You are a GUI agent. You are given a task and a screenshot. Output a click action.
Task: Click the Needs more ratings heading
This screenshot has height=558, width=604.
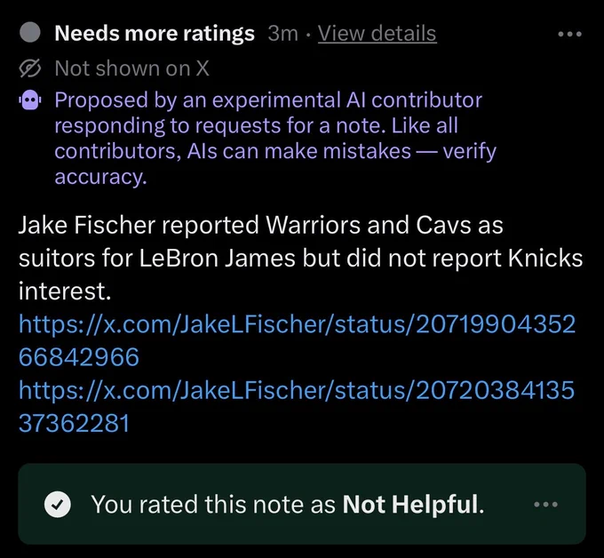155,33
